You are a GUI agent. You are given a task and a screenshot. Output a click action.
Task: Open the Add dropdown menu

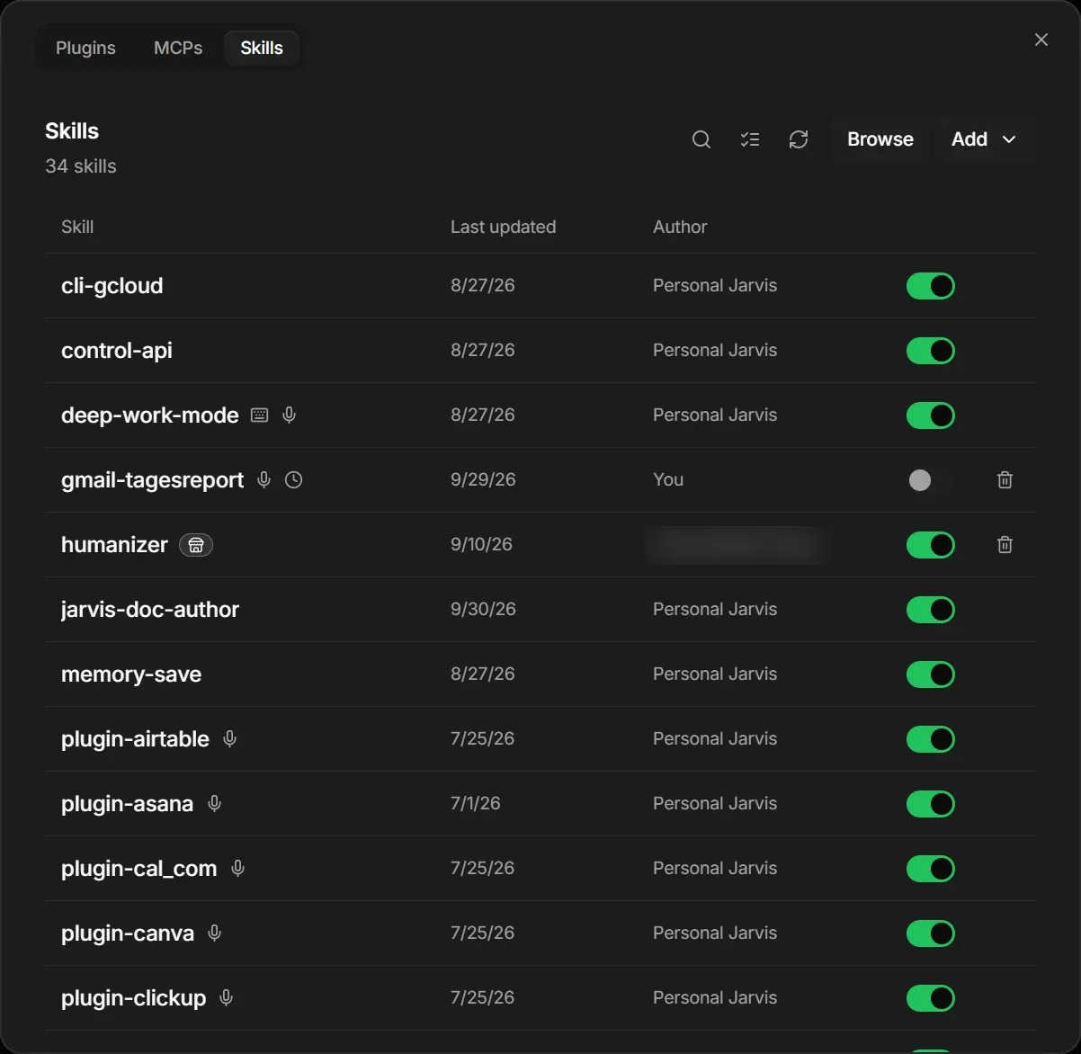coord(985,139)
